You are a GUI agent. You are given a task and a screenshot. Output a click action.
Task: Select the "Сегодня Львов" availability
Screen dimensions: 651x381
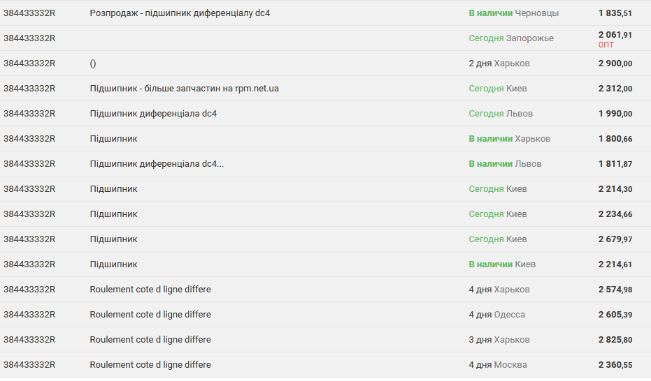coord(500,114)
